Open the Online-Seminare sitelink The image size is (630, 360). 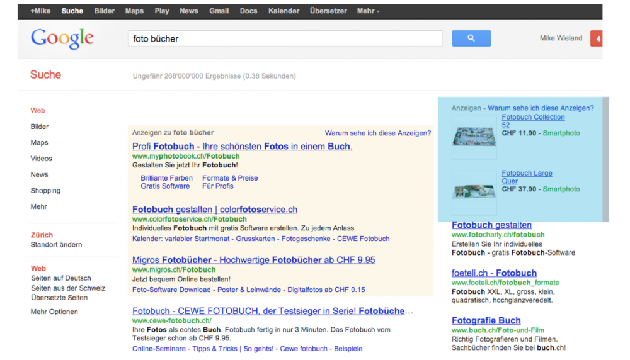pos(159,349)
